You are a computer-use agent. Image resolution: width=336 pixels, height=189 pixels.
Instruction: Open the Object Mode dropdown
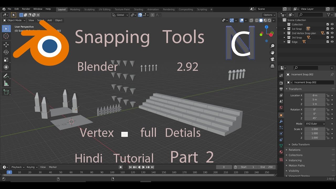[14, 20]
